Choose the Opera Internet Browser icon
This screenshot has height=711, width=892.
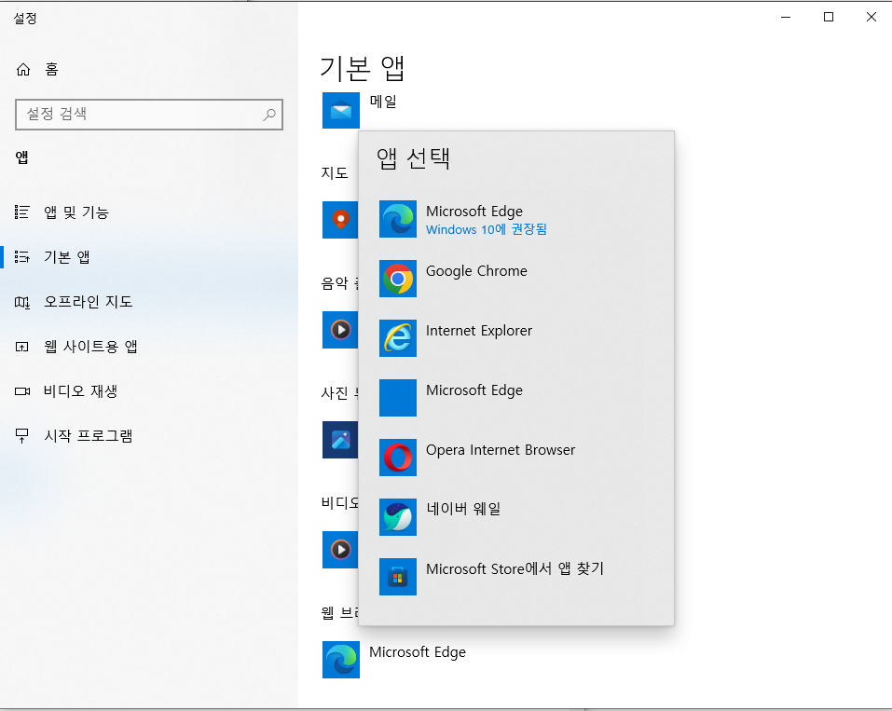[x=398, y=458]
